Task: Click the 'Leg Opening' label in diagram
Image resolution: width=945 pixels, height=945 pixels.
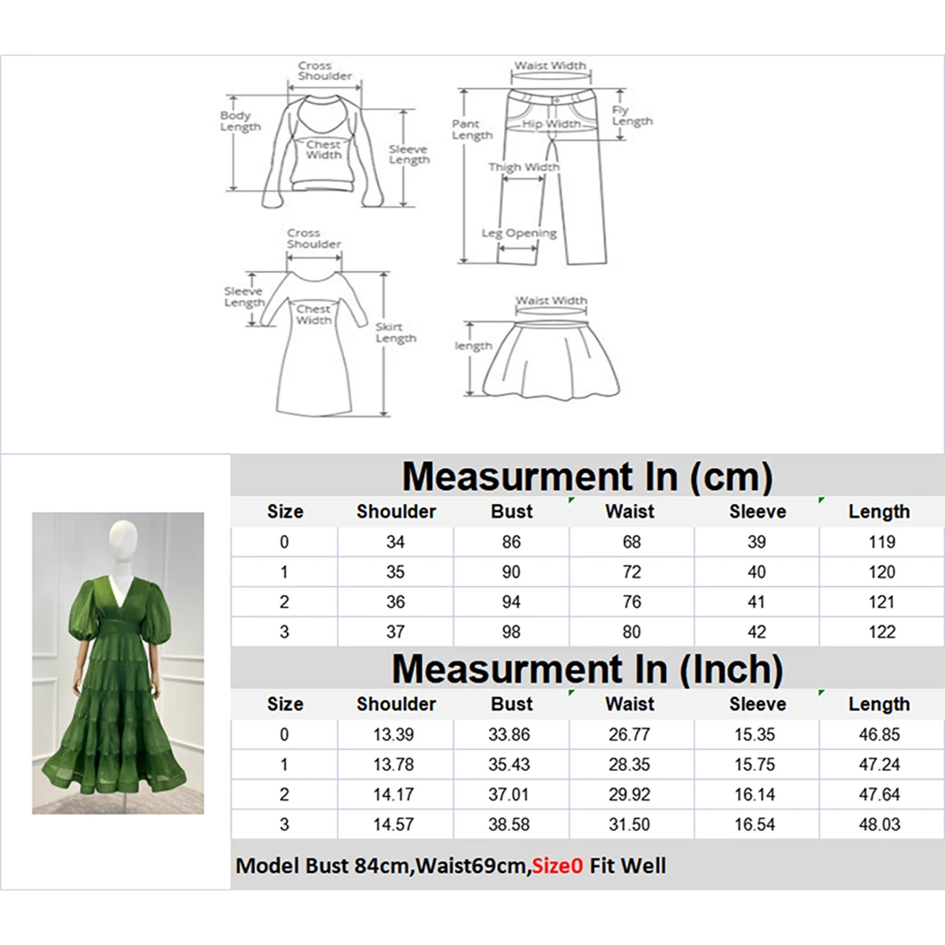Action: (519, 233)
